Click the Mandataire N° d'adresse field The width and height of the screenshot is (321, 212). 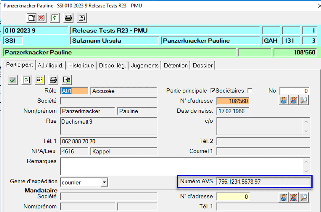[x=233, y=197]
